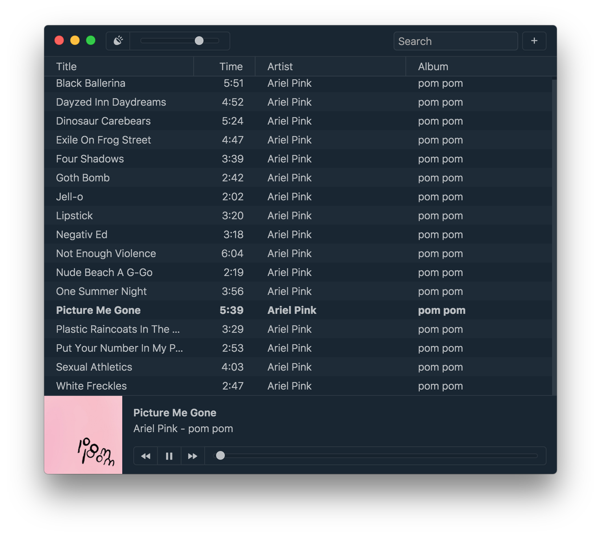Viewport: 601px width, 537px height.
Task: Click the Ariel Pink - pom pom subtitle
Action: [183, 429]
